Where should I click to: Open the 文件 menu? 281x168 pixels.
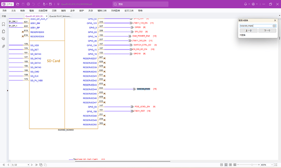(x=4, y=11)
